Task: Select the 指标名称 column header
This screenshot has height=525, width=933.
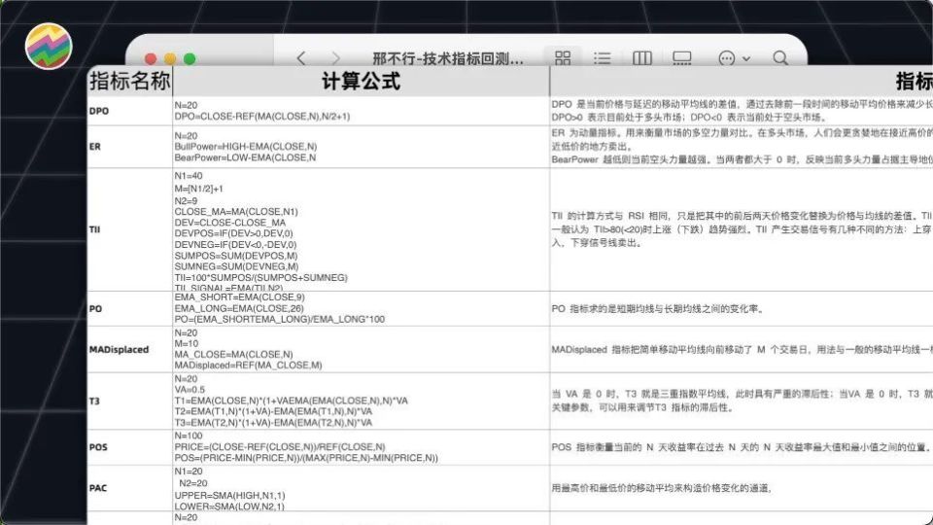Action: tap(129, 81)
